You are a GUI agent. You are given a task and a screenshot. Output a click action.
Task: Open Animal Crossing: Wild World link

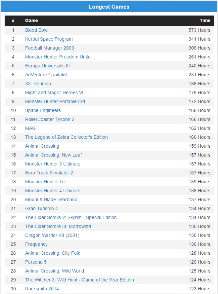click(55, 271)
